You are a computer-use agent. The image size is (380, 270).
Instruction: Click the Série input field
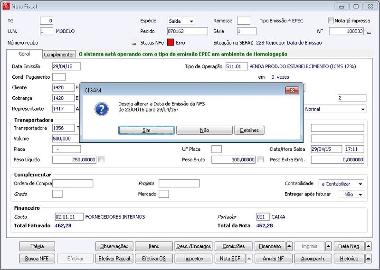tap(247, 31)
